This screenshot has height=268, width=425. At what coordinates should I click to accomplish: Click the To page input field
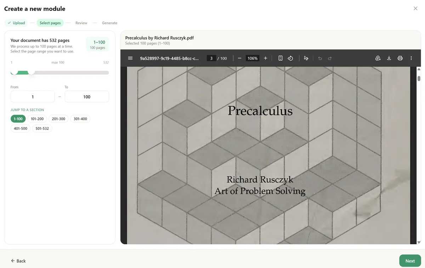[x=87, y=97]
